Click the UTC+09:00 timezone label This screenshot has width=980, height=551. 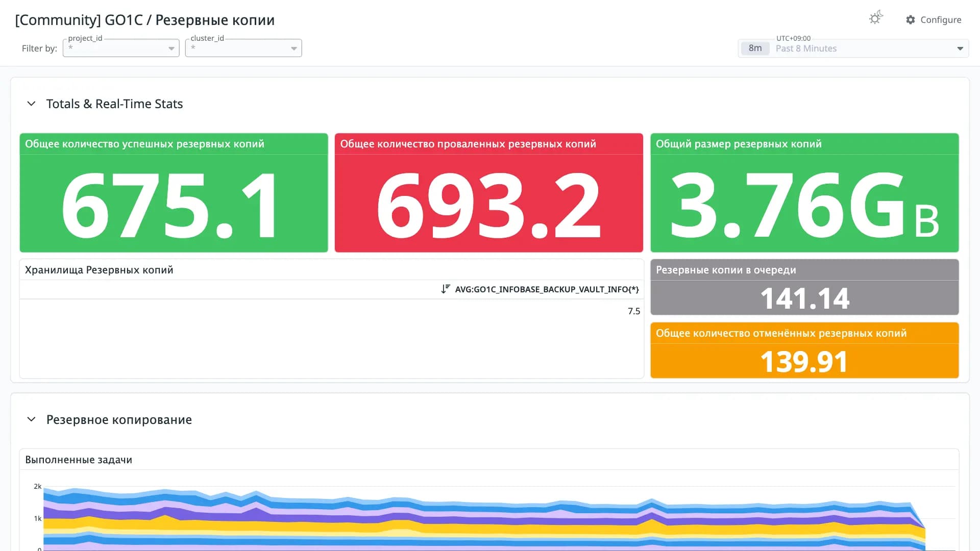click(793, 38)
